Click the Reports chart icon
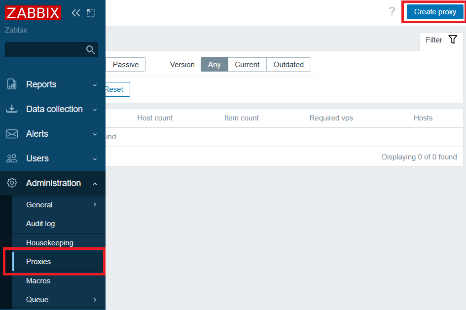This screenshot has width=466, height=310. pos(12,84)
